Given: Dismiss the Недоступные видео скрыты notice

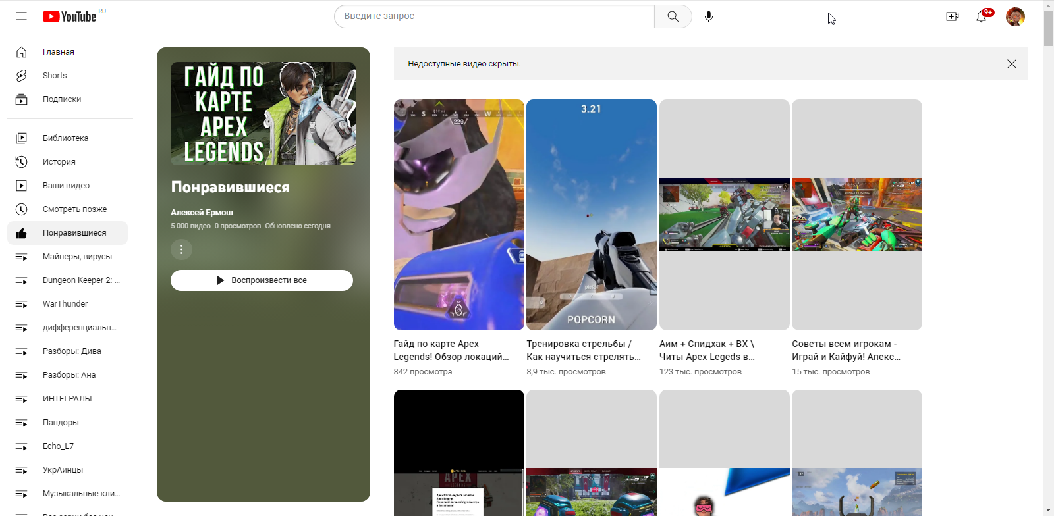Looking at the screenshot, I should tap(1012, 64).
